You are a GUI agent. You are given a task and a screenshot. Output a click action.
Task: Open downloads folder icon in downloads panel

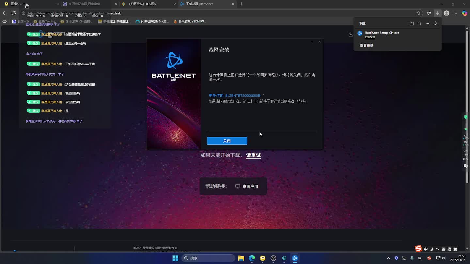(x=412, y=23)
